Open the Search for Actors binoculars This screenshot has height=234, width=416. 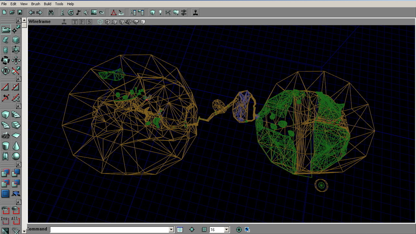51,13
